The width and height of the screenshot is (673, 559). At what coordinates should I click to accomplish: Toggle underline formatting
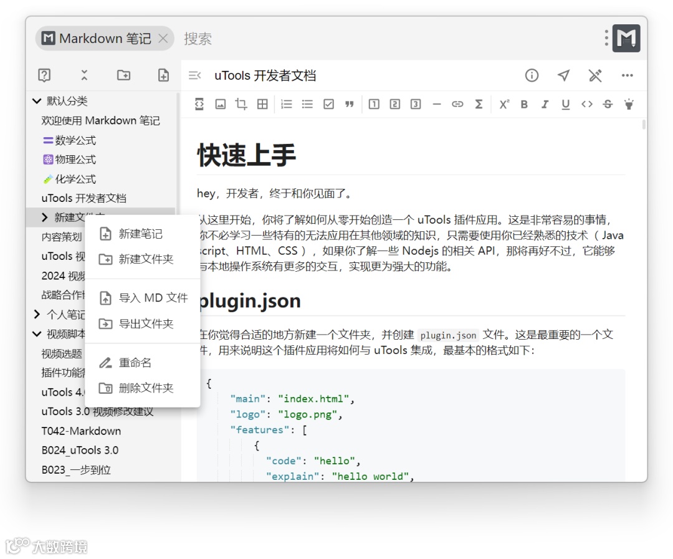coord(566,104)
